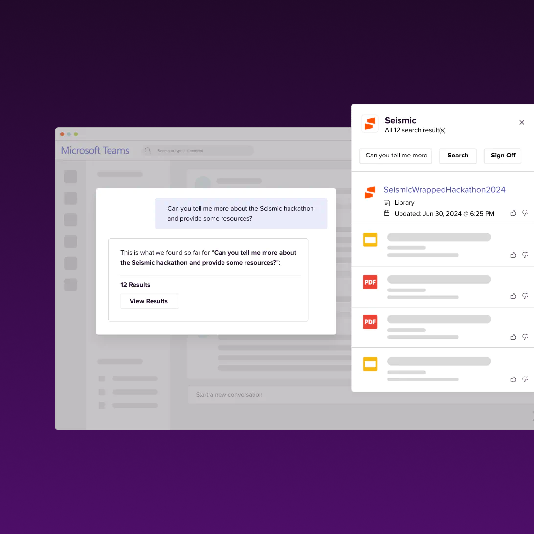Click the Microsoft Teams label

[94, 150]
